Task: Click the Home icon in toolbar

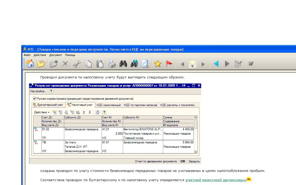Action: pyautogui.click(x=30, y=64)
